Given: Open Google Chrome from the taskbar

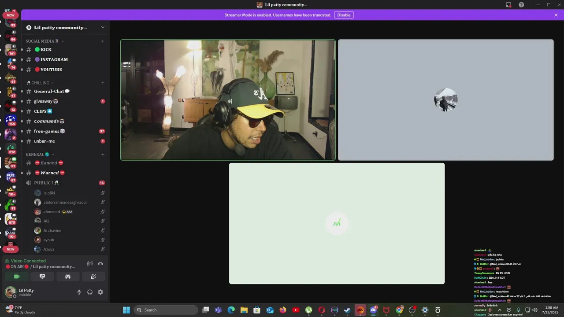Looking at the screenshot, I should click(x=399, y=310).
